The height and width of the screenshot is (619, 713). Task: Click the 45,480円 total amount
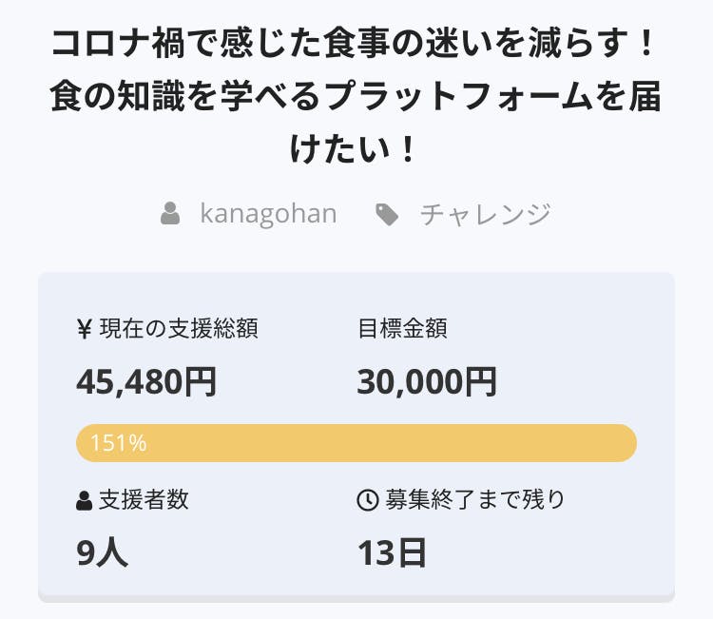point(146,382)
